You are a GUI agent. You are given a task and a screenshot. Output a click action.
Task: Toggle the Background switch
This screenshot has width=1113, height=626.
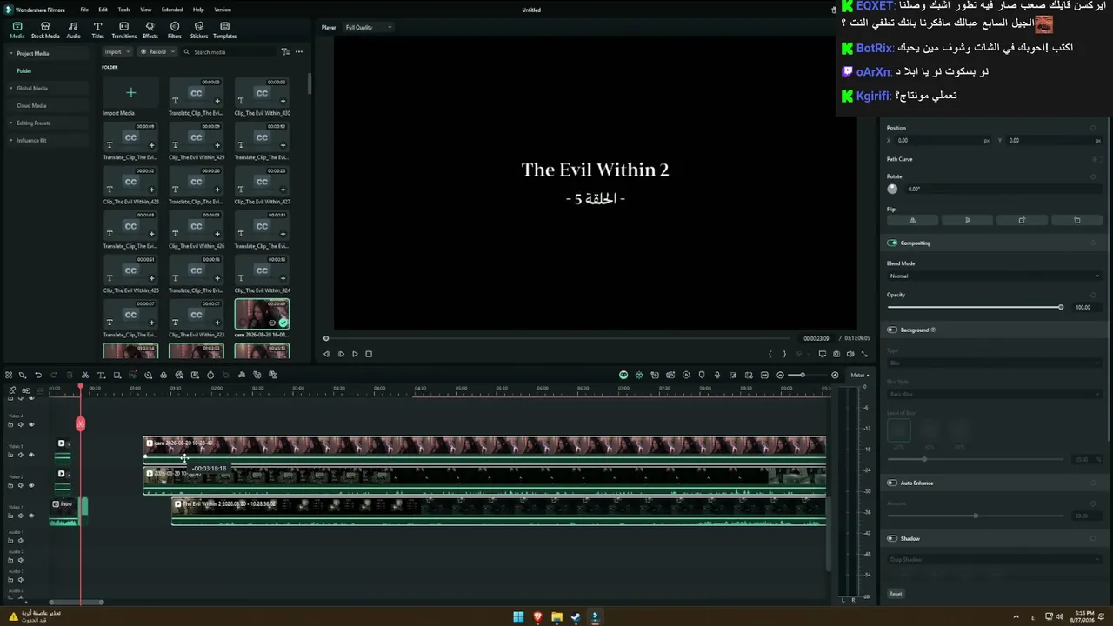(892, 330)
